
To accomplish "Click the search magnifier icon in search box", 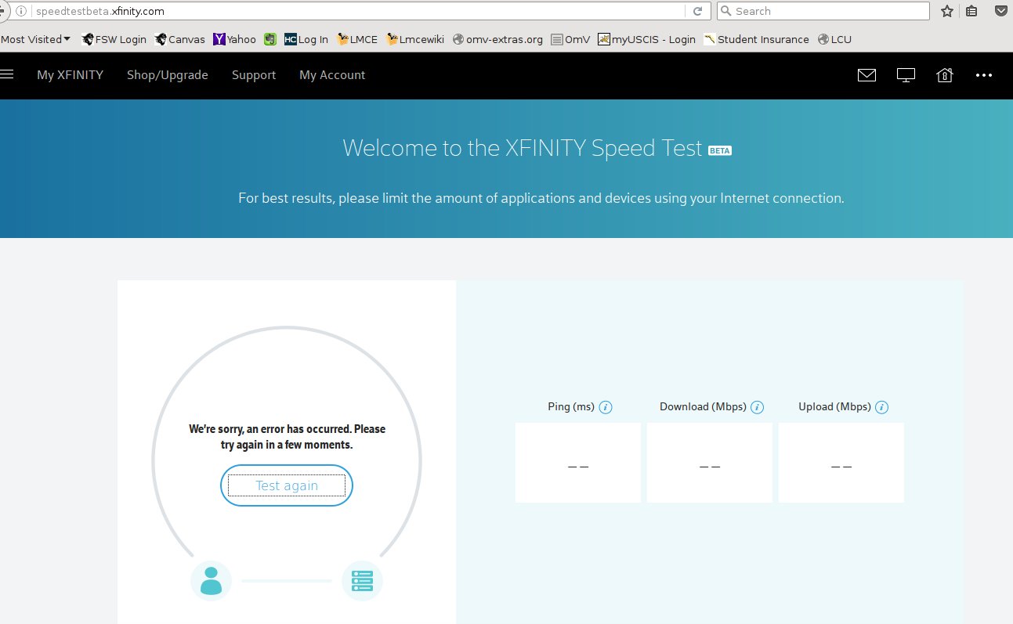I will pyautogui.click(x=725, y=11).
